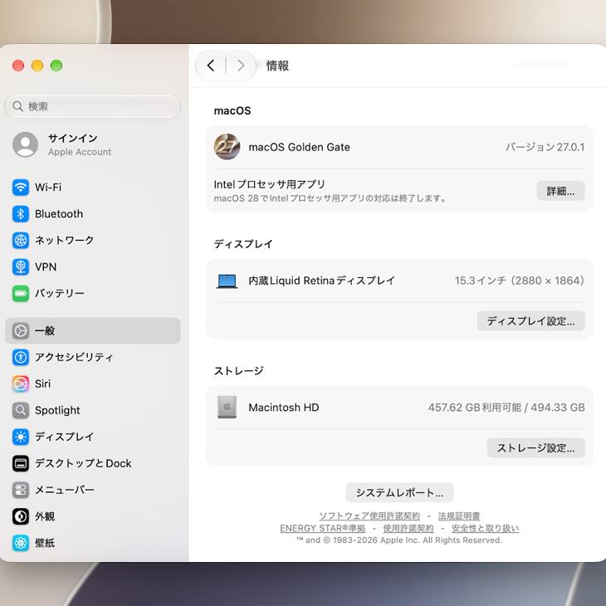Click 内蔵Liquid Retinaディスプレイ text
The width and height of the screenshot is (606, 606).
[x=321, y=281]
